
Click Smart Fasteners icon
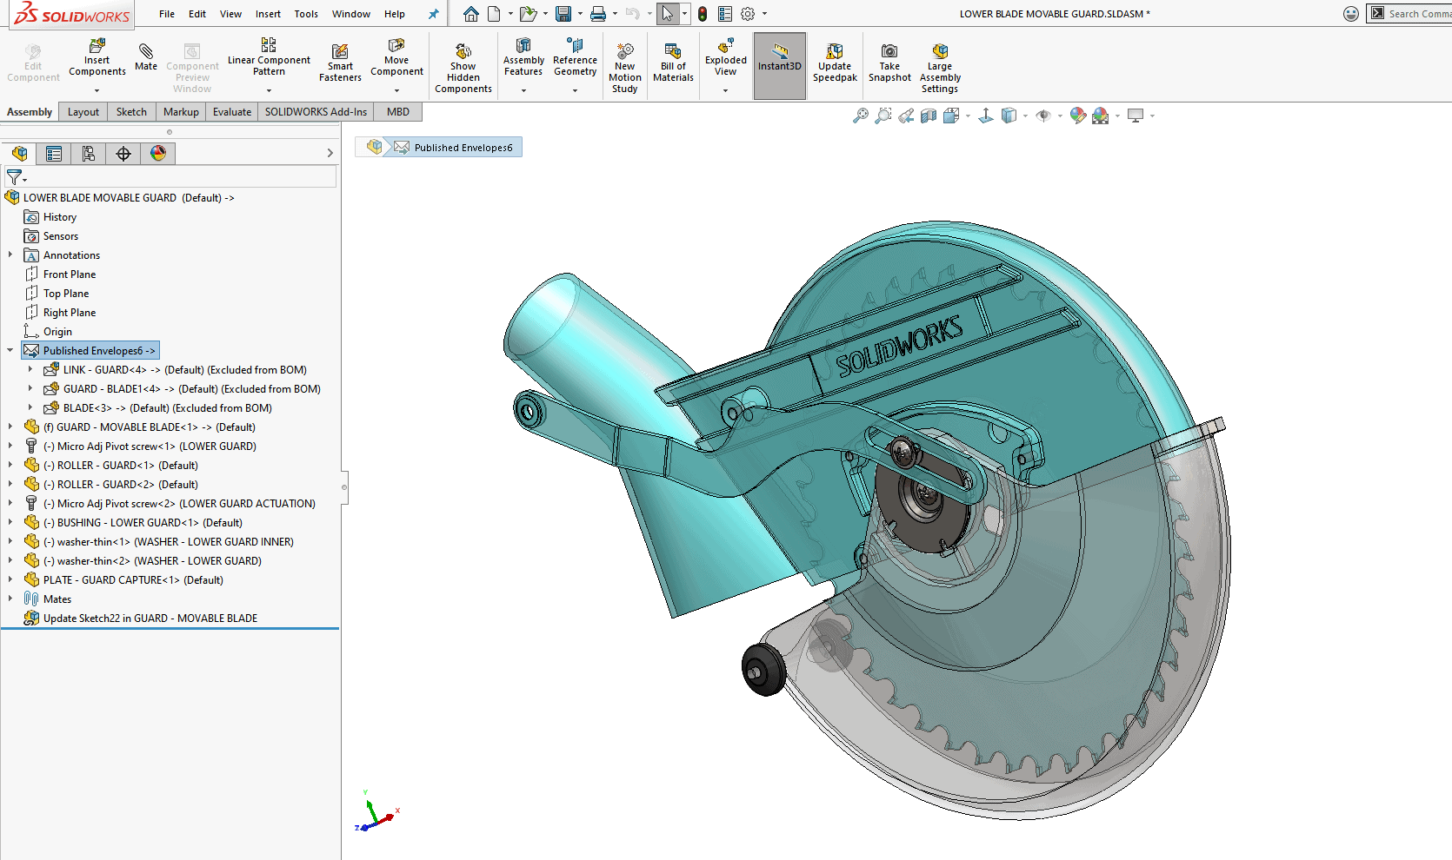pyautogui.click(x=340, y=63)
